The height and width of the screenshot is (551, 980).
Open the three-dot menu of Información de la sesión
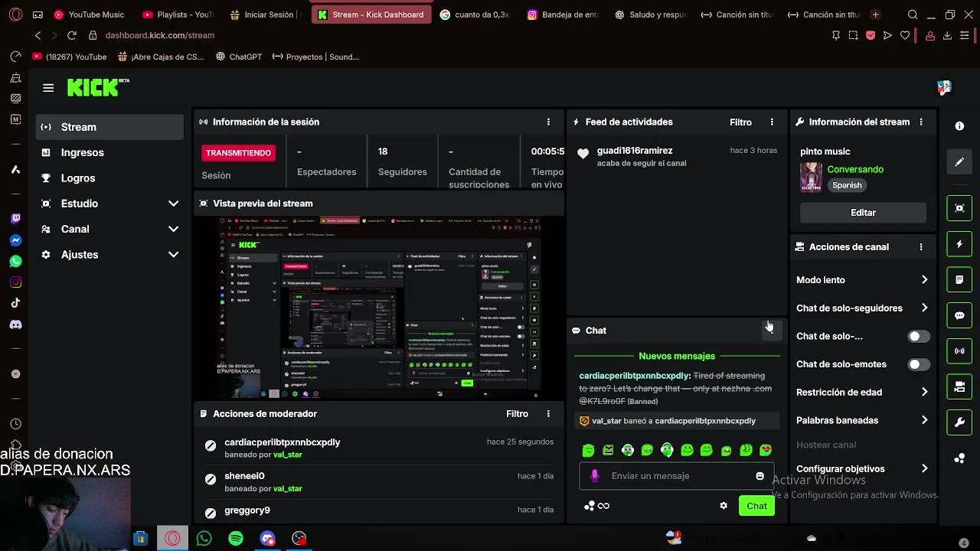(x=548, y=122)
